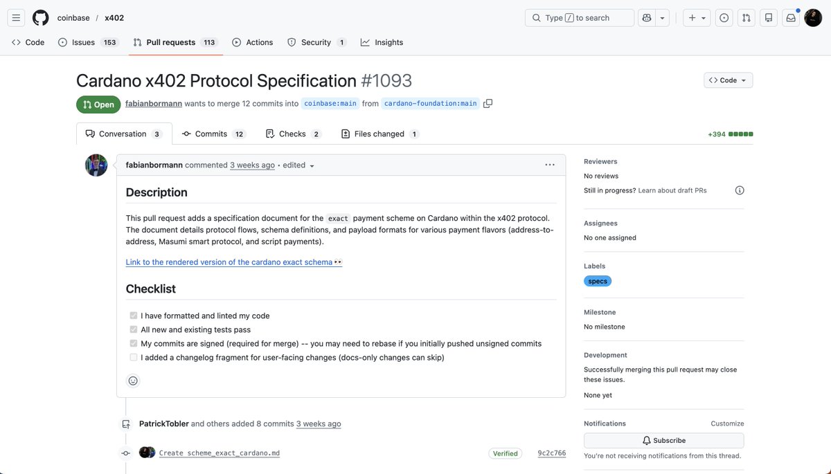Open the Issues tab with 153
Screen dimensions: 831x474
click(88, 42)
